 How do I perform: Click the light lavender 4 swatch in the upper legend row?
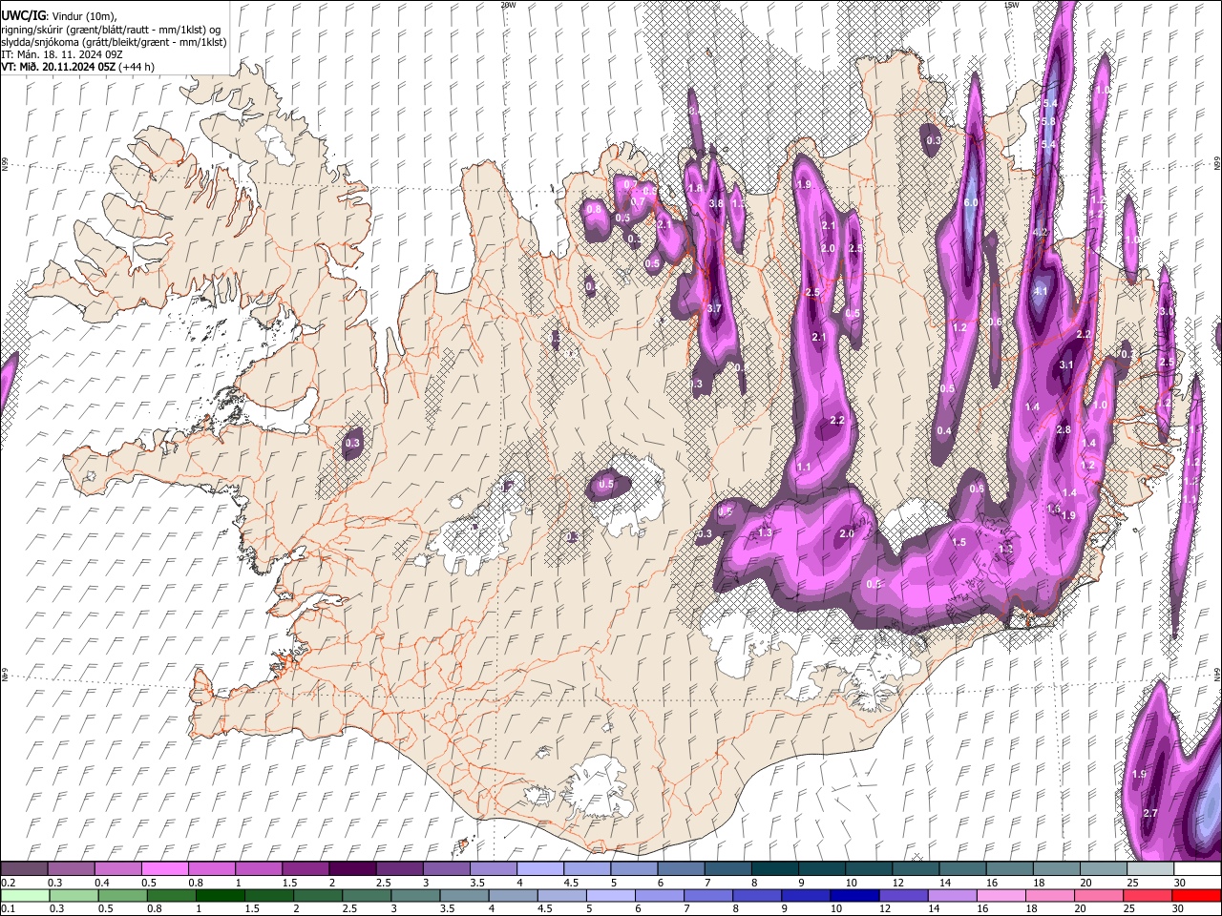[x=540, y=868]
